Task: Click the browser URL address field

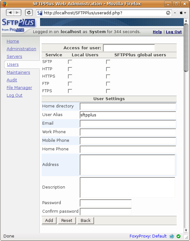Action: tap(104, 13)
